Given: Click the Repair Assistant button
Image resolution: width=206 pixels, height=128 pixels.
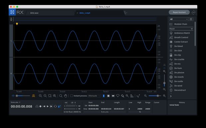Looking at the screenshot, I should (179, 12).
